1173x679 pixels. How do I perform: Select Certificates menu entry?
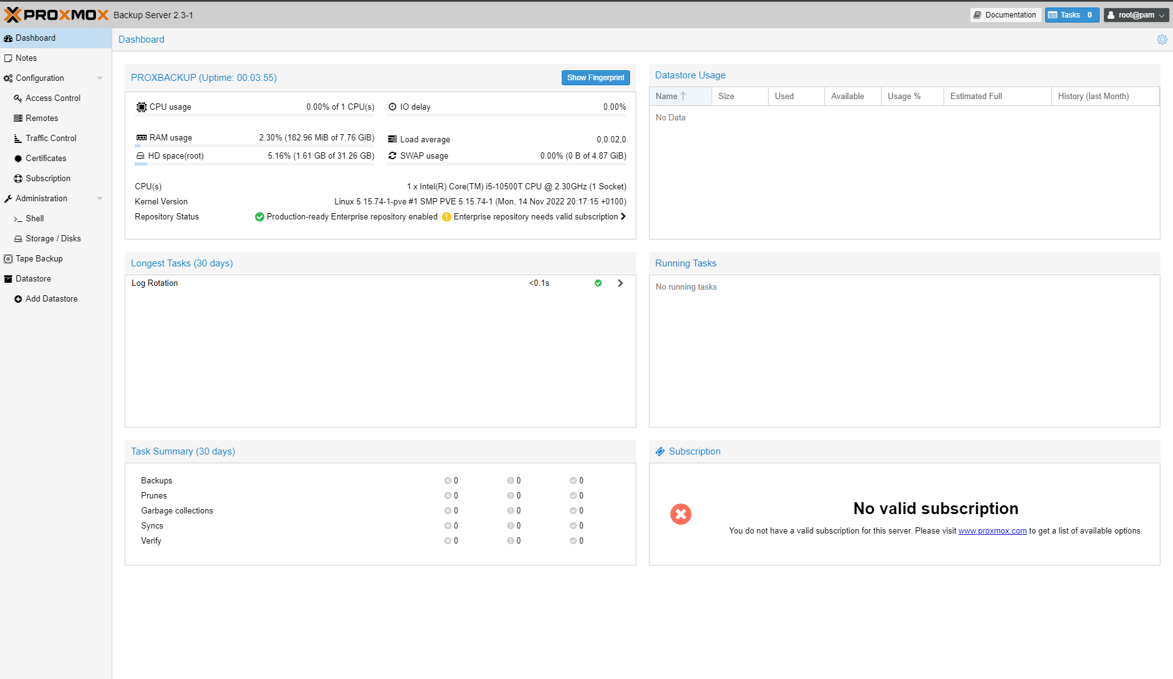pyautogui.click(x=56, y=159)
